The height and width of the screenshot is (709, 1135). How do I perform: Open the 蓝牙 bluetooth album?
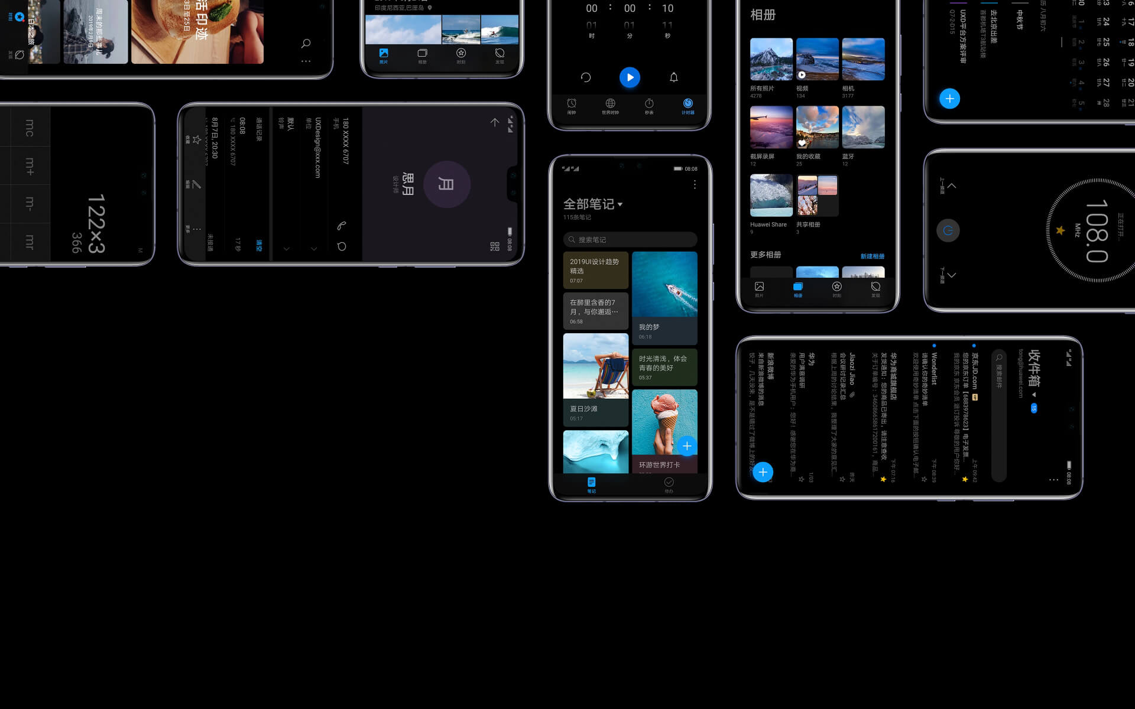[863, 127]
